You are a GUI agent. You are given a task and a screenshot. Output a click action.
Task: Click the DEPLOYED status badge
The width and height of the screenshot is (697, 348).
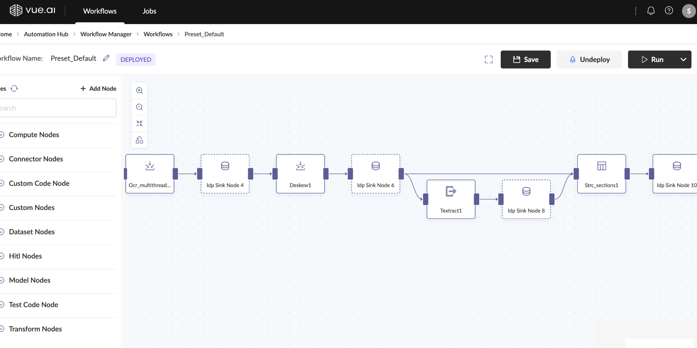tap(136, 60)
